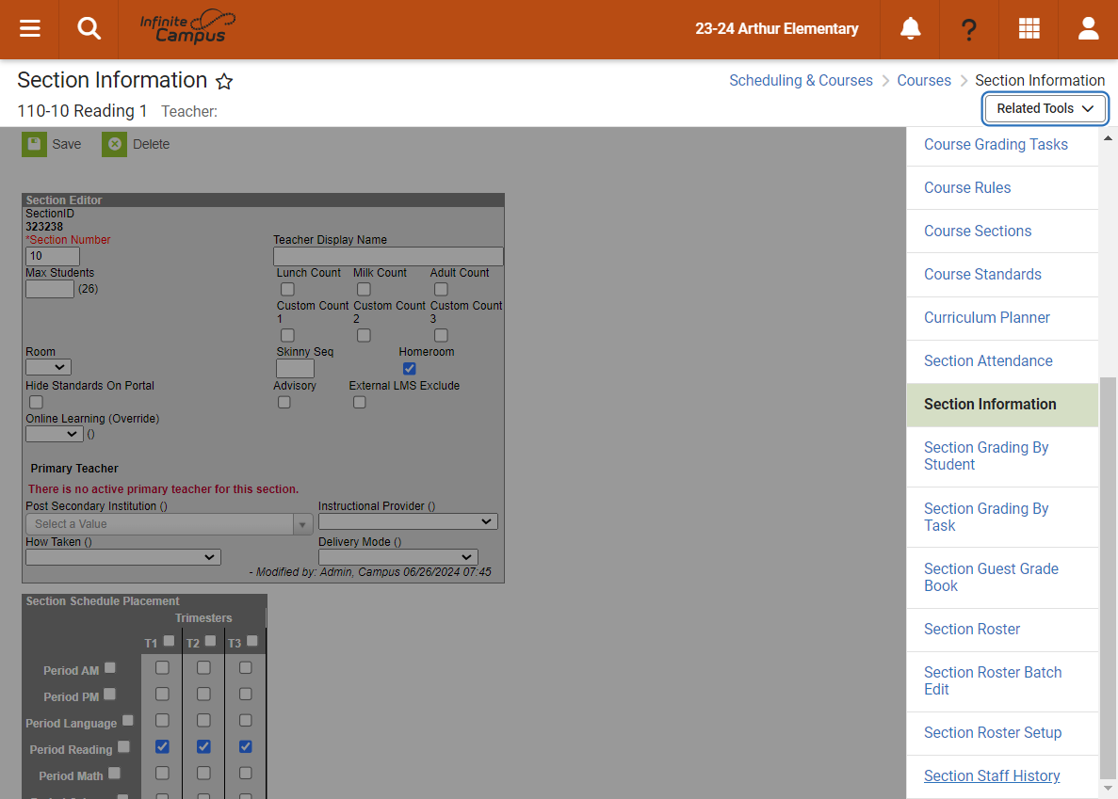The height and width of the screenshot is (799, 1118).
Task: Open the app switcher grid
Action: click(1029, 28)
